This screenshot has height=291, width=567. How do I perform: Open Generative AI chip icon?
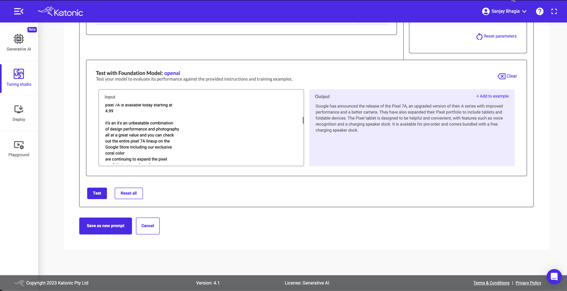click(x=18, y=39)
